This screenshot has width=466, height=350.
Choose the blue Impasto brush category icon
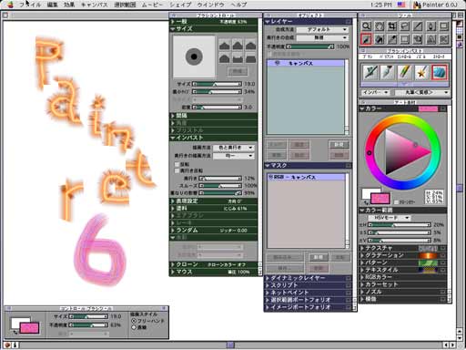(x=439, y=72)
